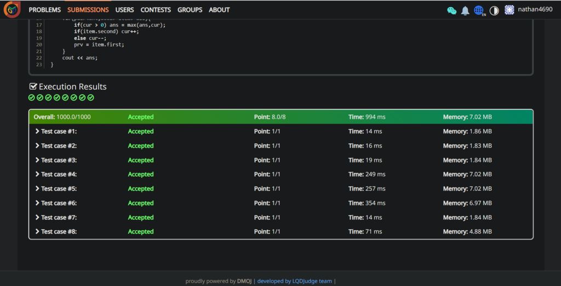
Task: Click the first green test result checkmark
Action: coord(32,97)
